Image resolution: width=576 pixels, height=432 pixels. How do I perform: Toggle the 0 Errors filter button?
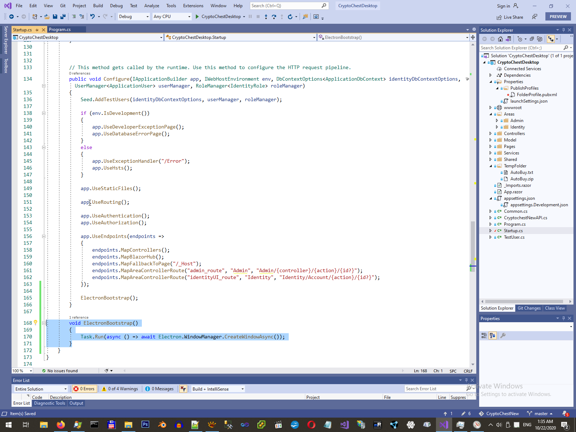click(84, 389)
